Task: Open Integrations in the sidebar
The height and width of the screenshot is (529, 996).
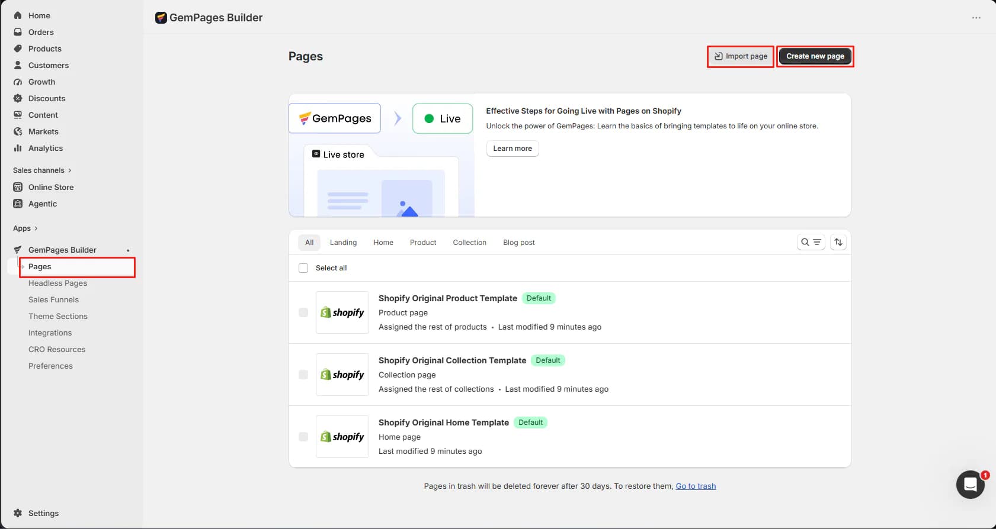Action: click(x=50, y=333)
